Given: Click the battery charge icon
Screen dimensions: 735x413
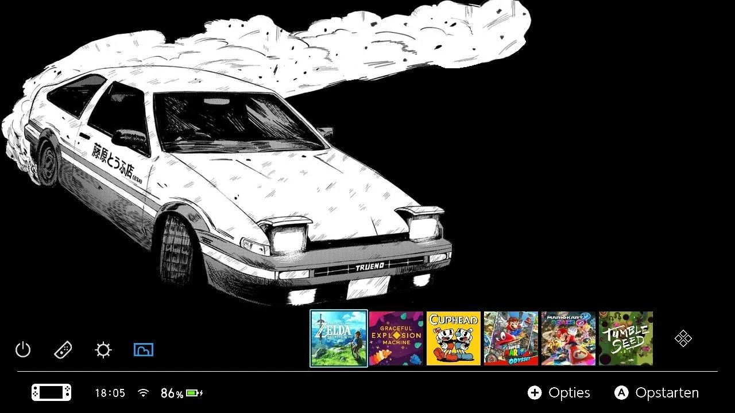Looking at the screenshot, I should click(x=194, y=393).
